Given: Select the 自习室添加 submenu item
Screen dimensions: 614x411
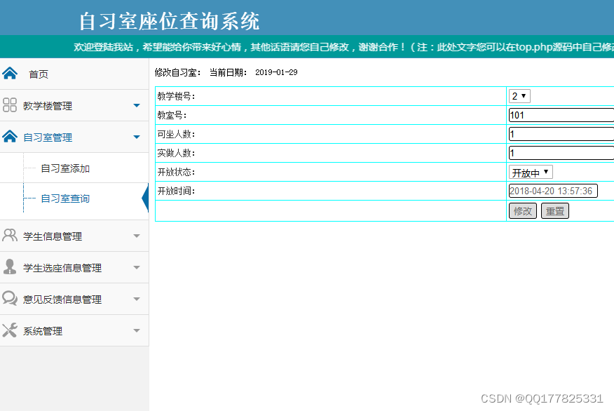Looking at the screenshot, I should coord(65,168).
